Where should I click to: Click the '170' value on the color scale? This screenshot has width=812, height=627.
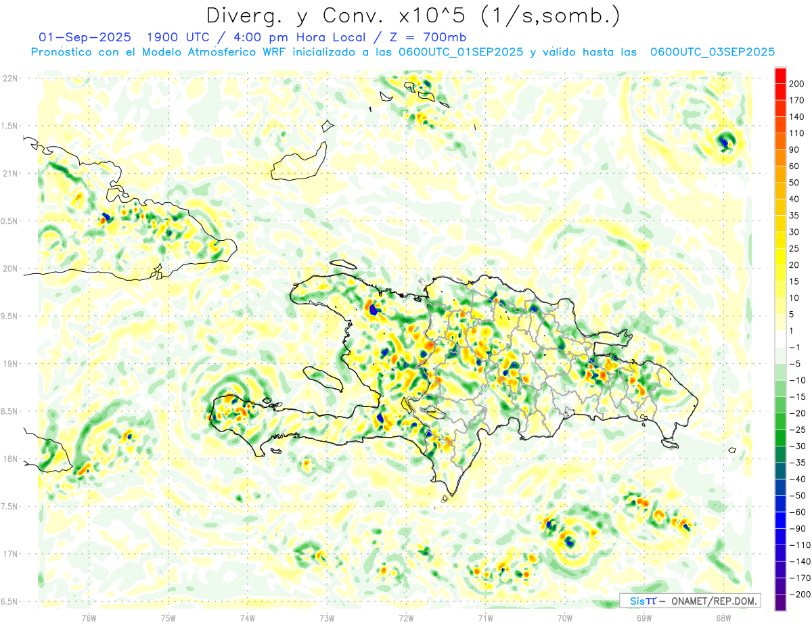click(x=796, y=100)
